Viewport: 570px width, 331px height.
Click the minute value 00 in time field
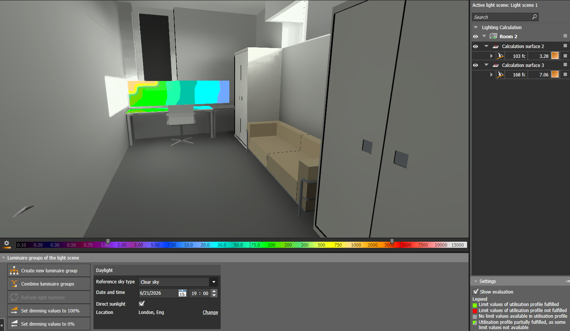tap(206, 293)
